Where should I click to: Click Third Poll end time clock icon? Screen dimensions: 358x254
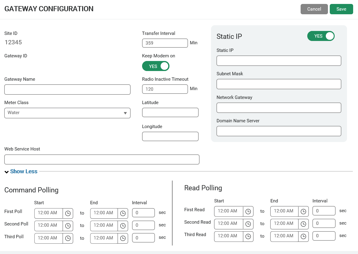[123, 238]
